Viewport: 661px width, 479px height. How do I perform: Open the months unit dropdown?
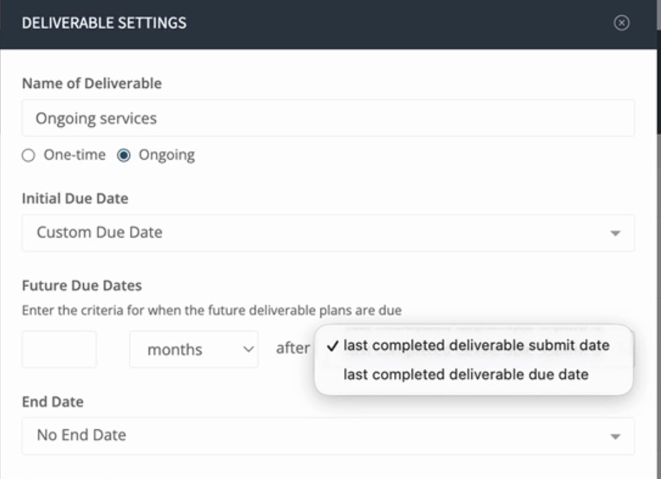(194, 350)
